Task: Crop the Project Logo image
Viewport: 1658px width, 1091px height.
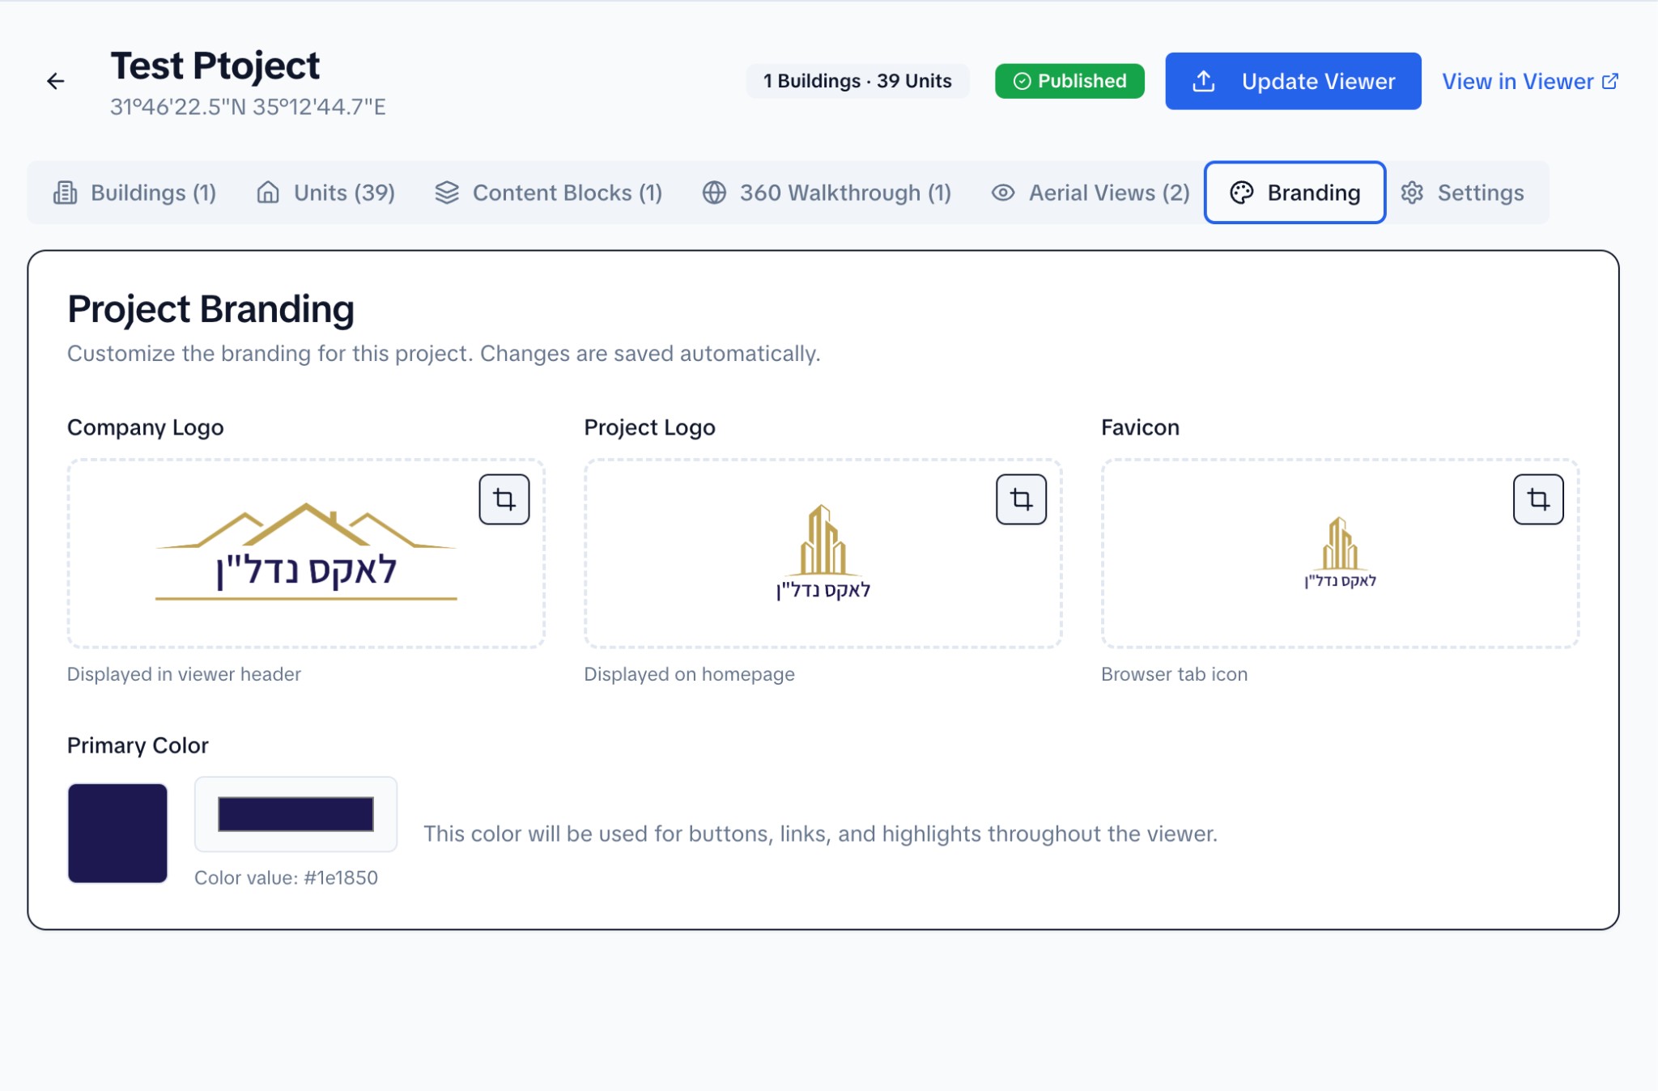Action: pos(1021,499)
